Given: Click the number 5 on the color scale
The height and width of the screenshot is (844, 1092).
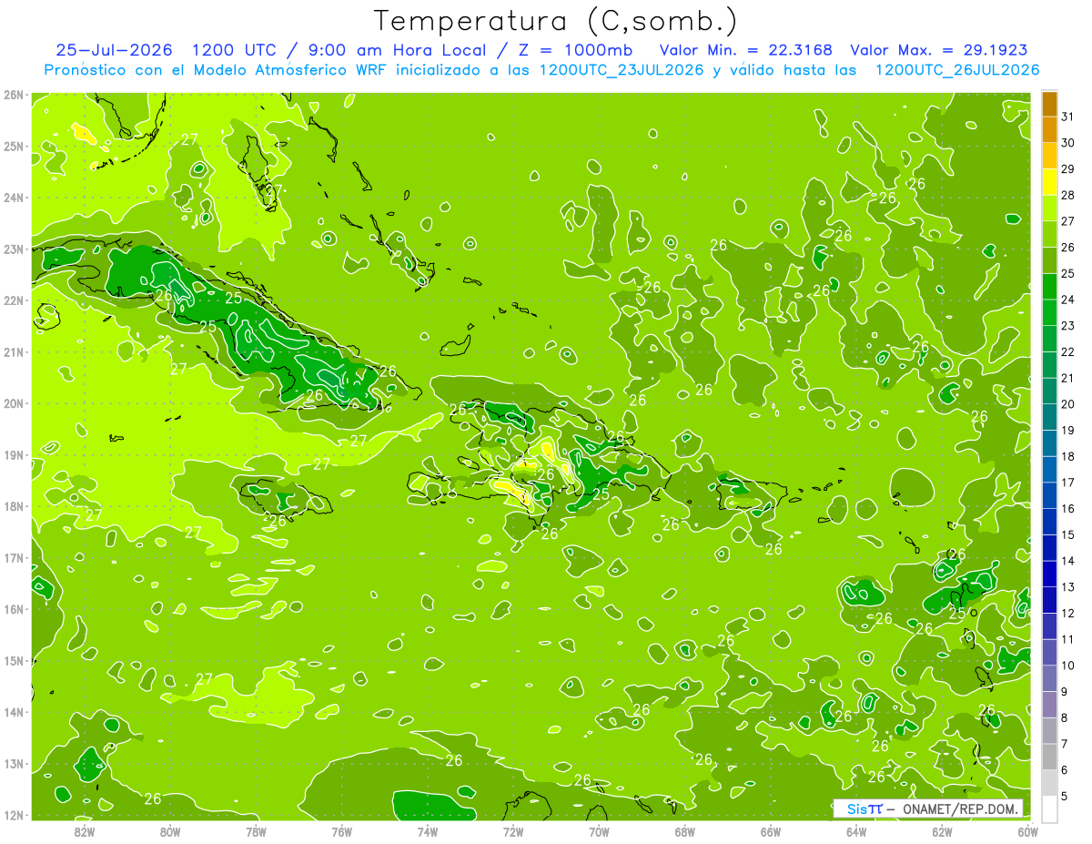Looking at the screenshot, I should point(1065,797).
